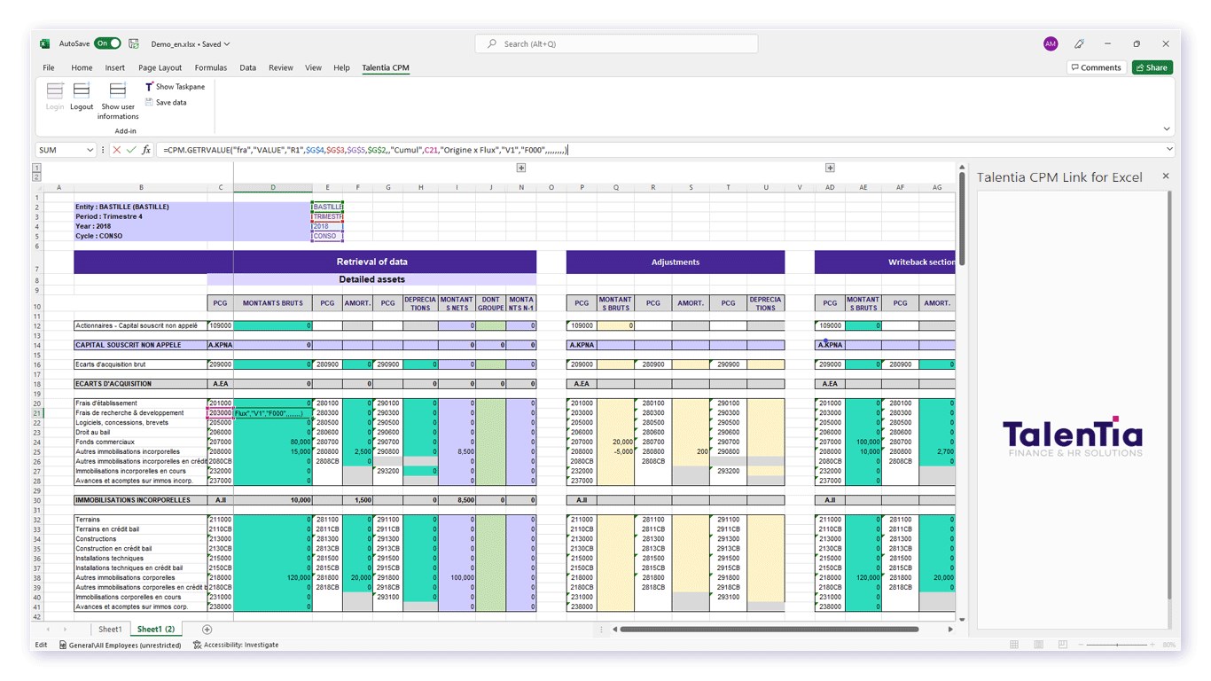Select outline level 2 button
1211x681 pixels.
pos(36,176)
